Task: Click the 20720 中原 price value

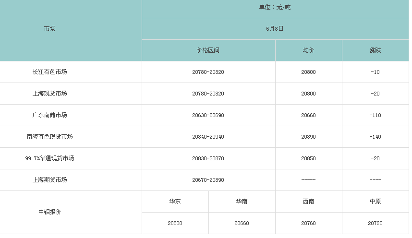Action: (x=375, y=223)
